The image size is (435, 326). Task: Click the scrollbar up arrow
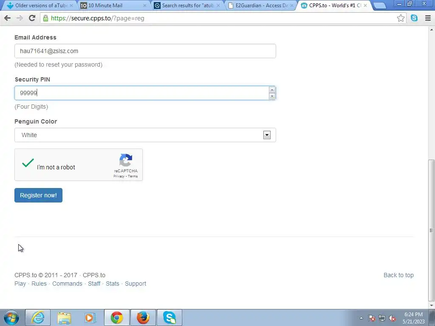click(432, 29)
